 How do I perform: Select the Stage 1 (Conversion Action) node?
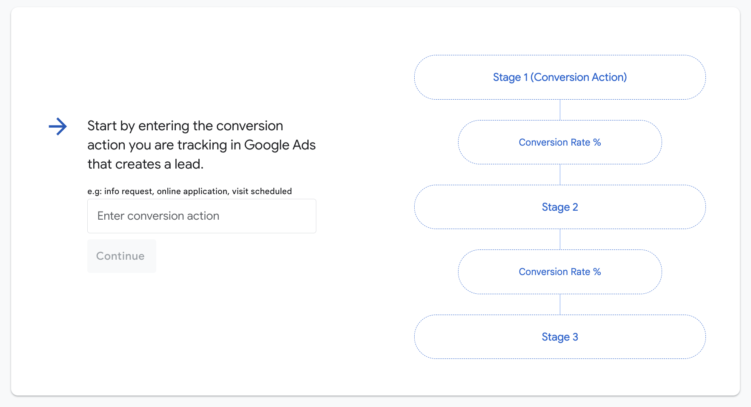click(x=559, y=77)
